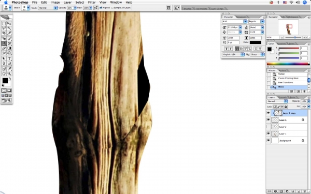Hide the Layer 1 copy layer
The height and width of the screenshot is (194, 311).
(268, 113)
